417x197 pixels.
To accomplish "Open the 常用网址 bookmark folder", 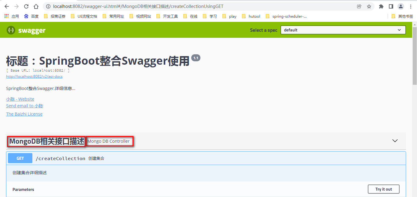I will 113,16.
